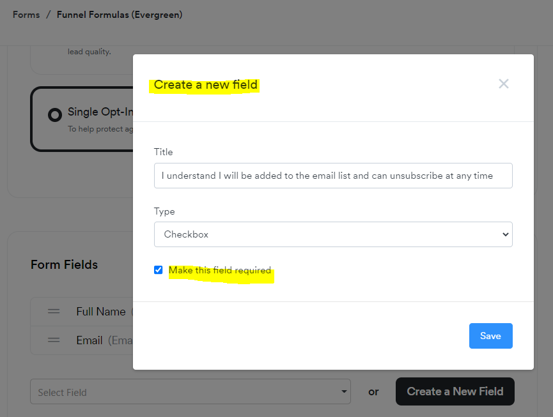Click the Form Fields section heading
This screenshot has width=553, height=417.
point(64,264)
